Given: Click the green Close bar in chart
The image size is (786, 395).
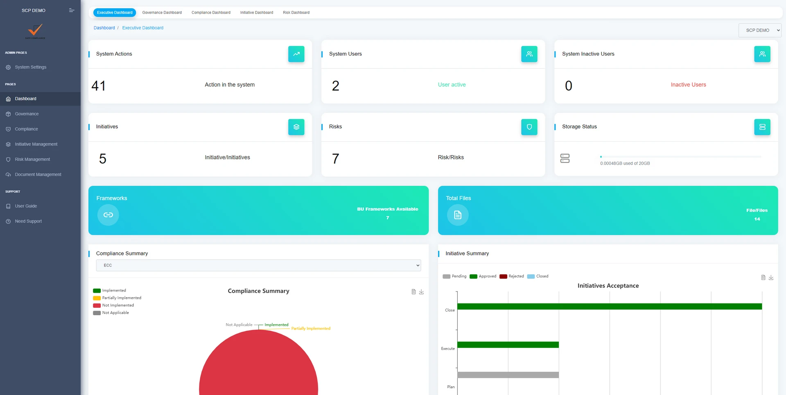Looking at the screenshot, I should (610, 306).
